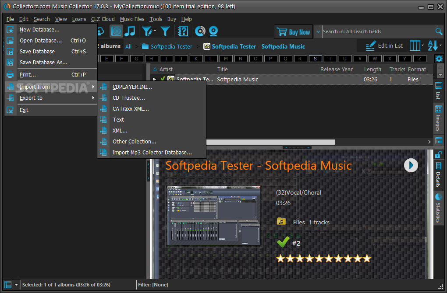The image size is (447, 293).
Task: Click the layout icon in status bar
Action: [8, 284]
